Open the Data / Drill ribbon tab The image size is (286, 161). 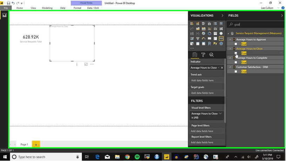tap(93, 8)
